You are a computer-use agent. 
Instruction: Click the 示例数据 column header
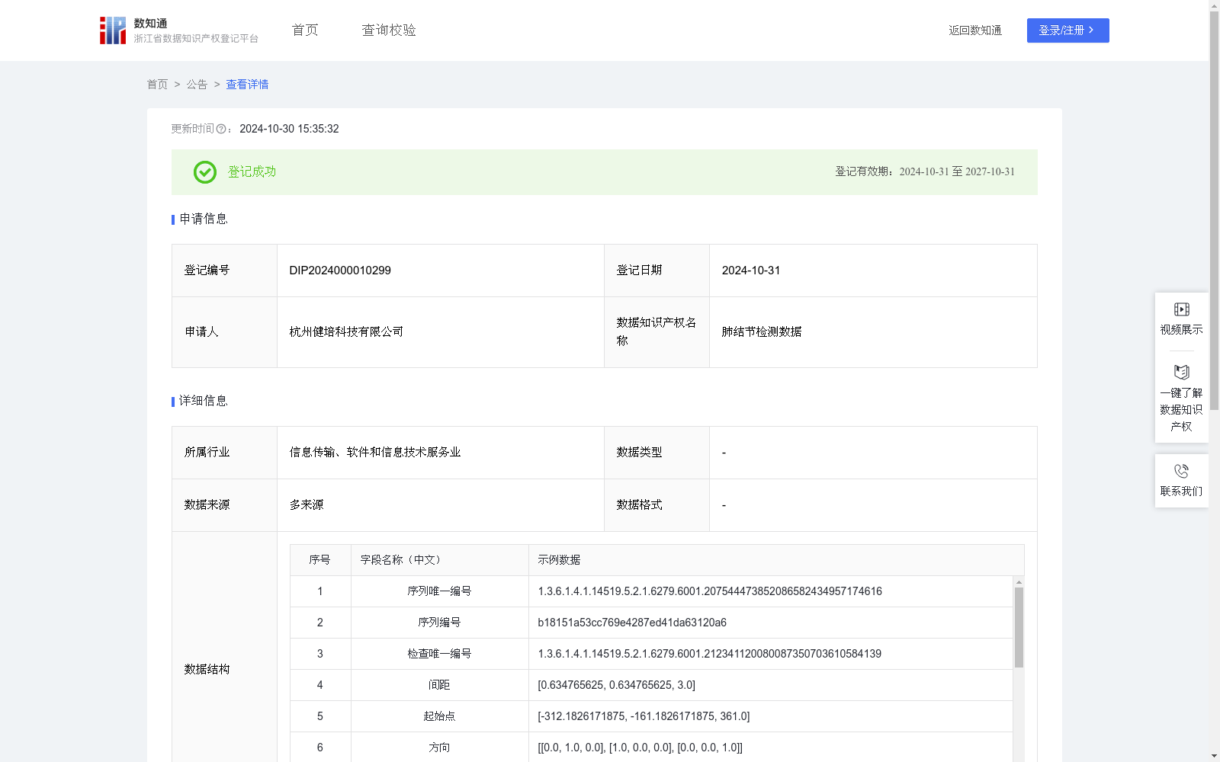tap(776, 560)
